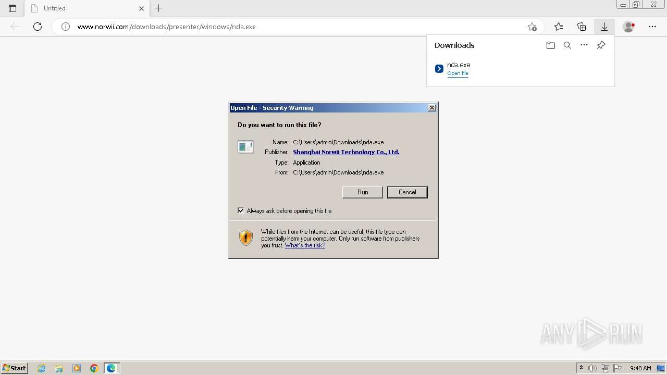Open the Windows Start menu
This screenshot has height=375, width=667.
(x=14, y=368)
